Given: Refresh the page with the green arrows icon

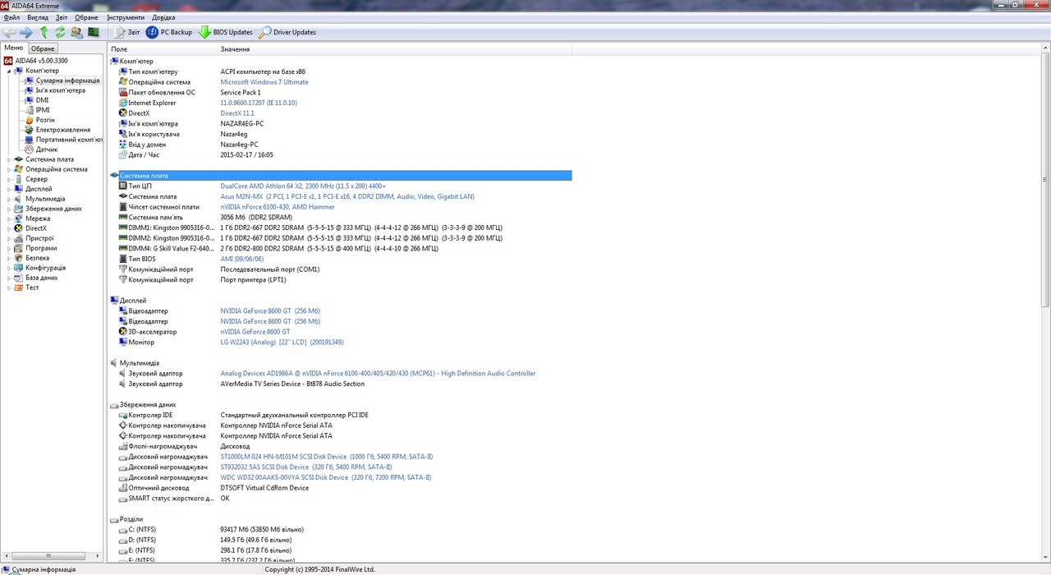Looking at the screenshot, I should (x=60, y=32).
